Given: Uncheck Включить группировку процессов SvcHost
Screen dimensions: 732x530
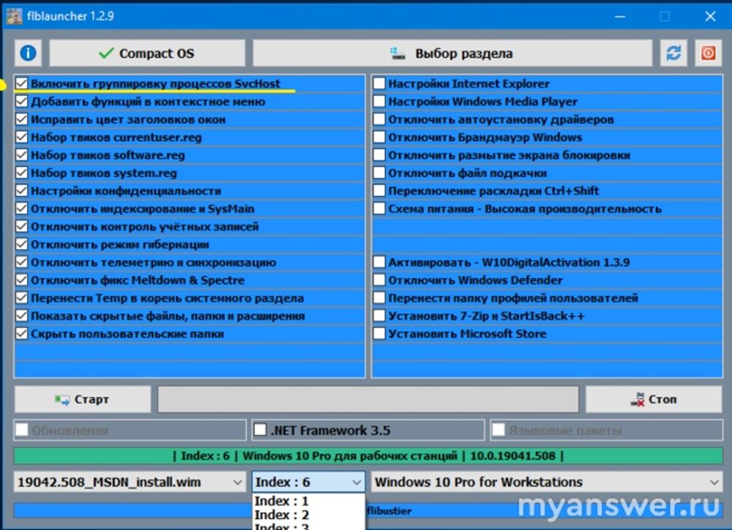Looking at the screenshot, I should [22, 84].
